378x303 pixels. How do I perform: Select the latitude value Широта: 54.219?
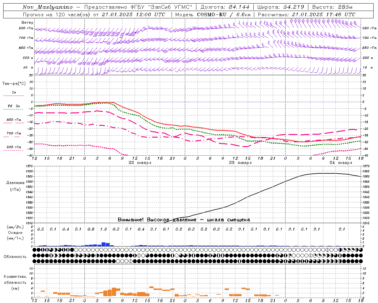281,7
